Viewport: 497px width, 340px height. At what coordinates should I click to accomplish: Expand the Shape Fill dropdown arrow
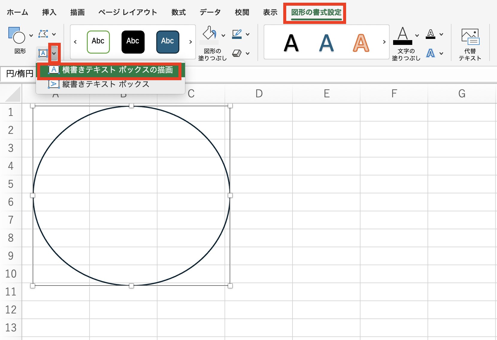223,35
